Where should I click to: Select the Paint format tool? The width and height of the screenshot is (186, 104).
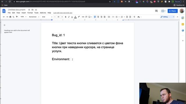tap(17, 17)
